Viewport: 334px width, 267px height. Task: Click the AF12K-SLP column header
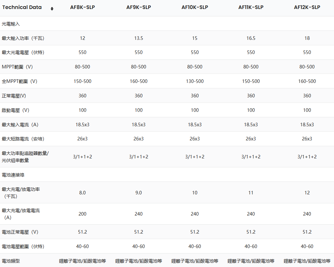pos(307,7)
